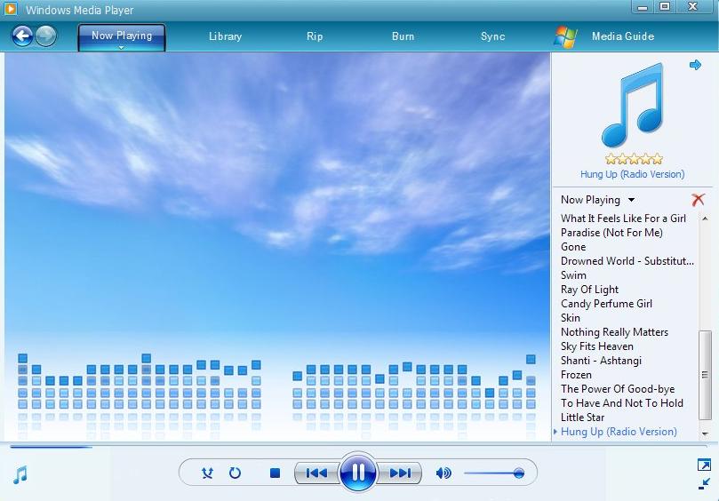This screenshot has width=719, height=501.
Task: Select playing track Hung Up in list
Action: [619, 432]
